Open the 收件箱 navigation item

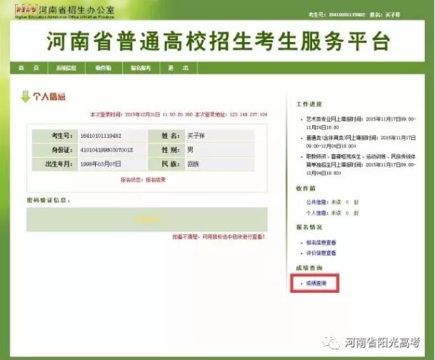(104, 68)
